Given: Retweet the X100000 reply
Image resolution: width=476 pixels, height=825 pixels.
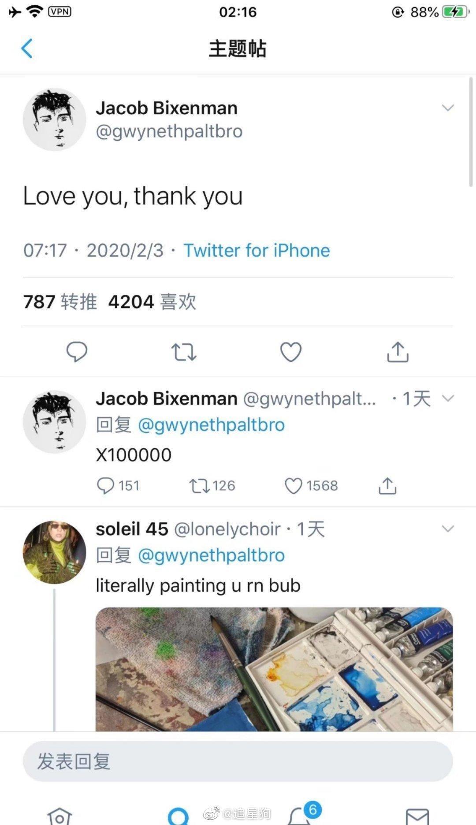Looking at the screenshot, I should point(199,486).
